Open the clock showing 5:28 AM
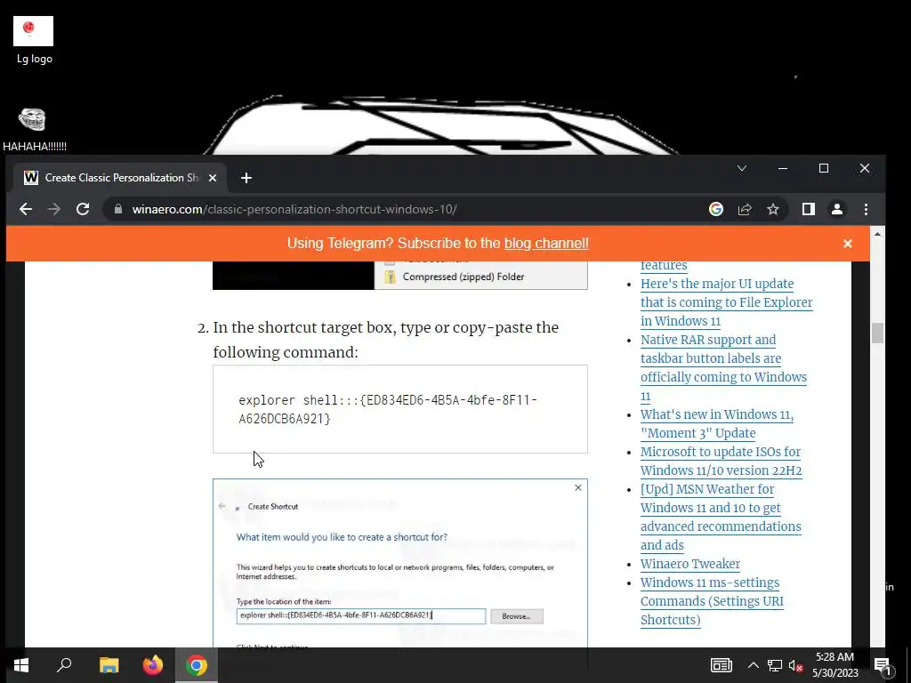Screen dimensions: 911x683 click(834, 665)
